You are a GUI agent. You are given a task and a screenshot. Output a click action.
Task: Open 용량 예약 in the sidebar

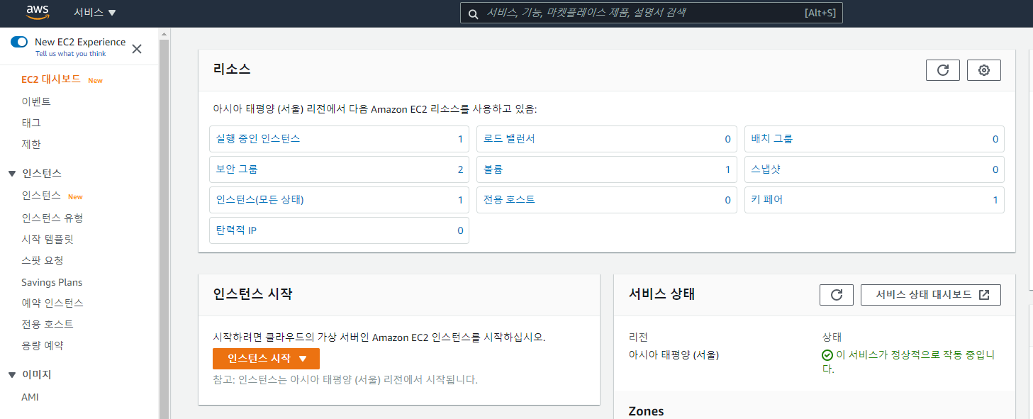[43, 345]
